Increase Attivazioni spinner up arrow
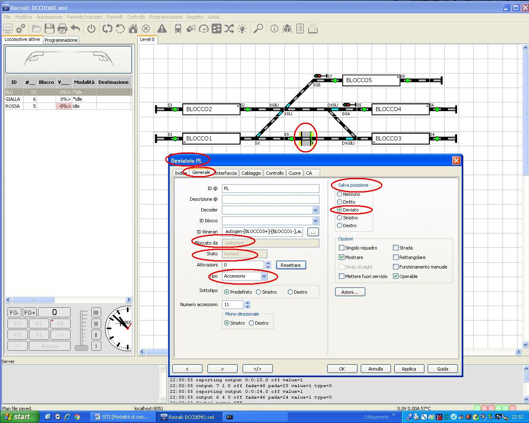The width and height of the screenshot is (529, 423). coord(268,263)
